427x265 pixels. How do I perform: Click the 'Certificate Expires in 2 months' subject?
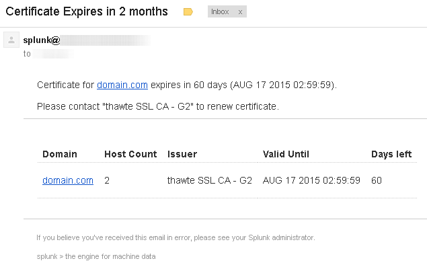click(87, 11)
